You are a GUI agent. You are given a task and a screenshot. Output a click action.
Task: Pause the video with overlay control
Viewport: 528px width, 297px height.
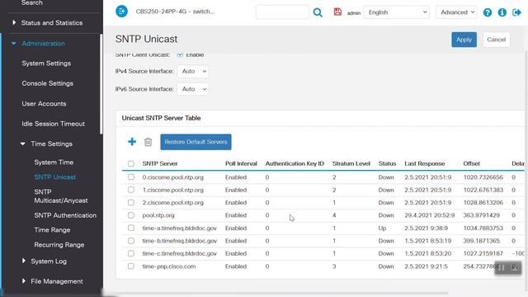(x=502, y=267)
